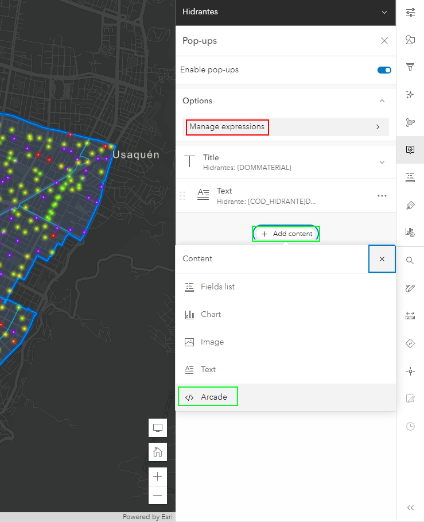
Task: Select Arcade from Content list
Action: (x=213, y=397)
